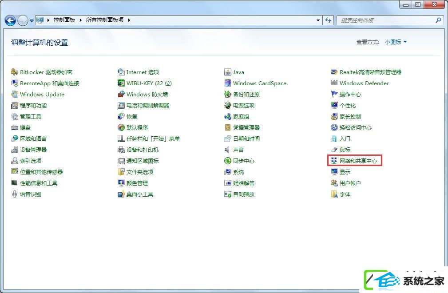The image size is (448, 293).
Task: Open the 通知区域图标 link
Action: tap(142, 161)
